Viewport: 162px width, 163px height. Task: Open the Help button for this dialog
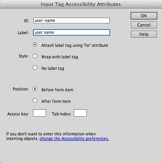coord(144,34)
